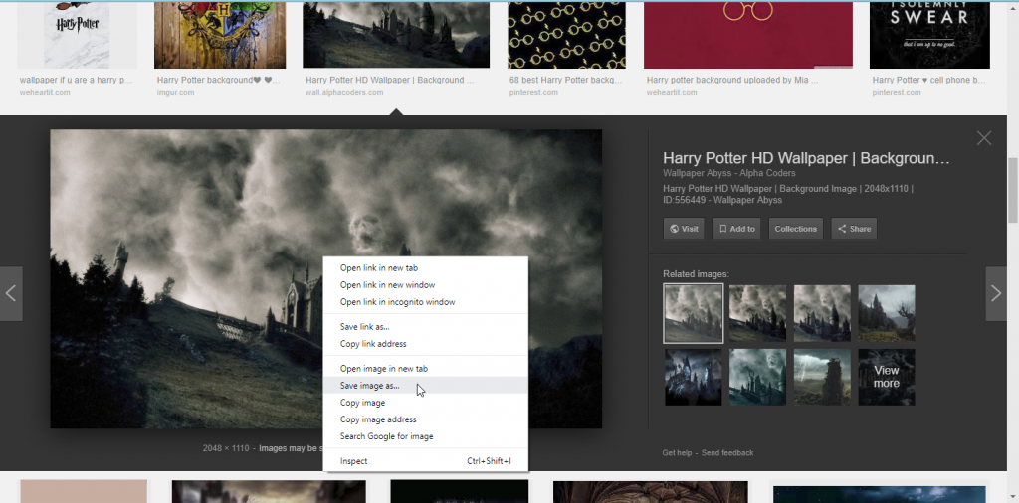Click the page vertical scrollbar thumb
This screenshot has width=1019, height=503.
pyautogui.click(x=1012, y=190)
